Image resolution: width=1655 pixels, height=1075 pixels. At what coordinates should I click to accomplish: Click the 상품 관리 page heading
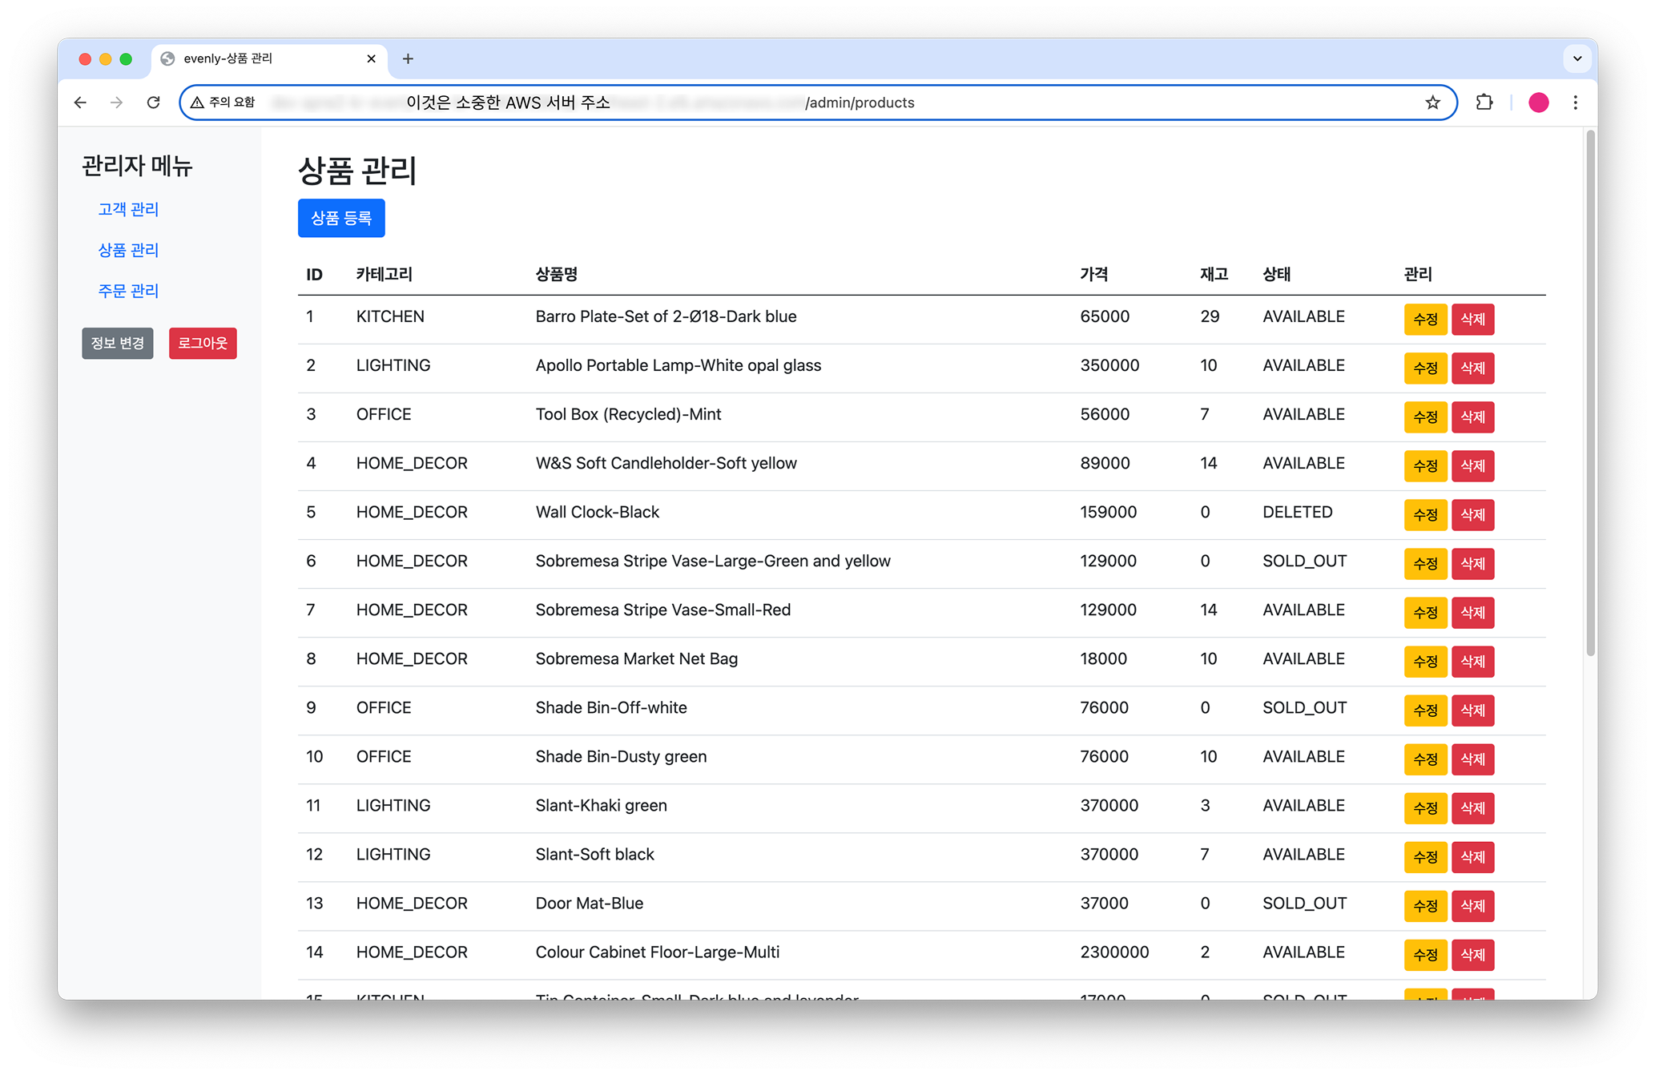pos(357,170)
